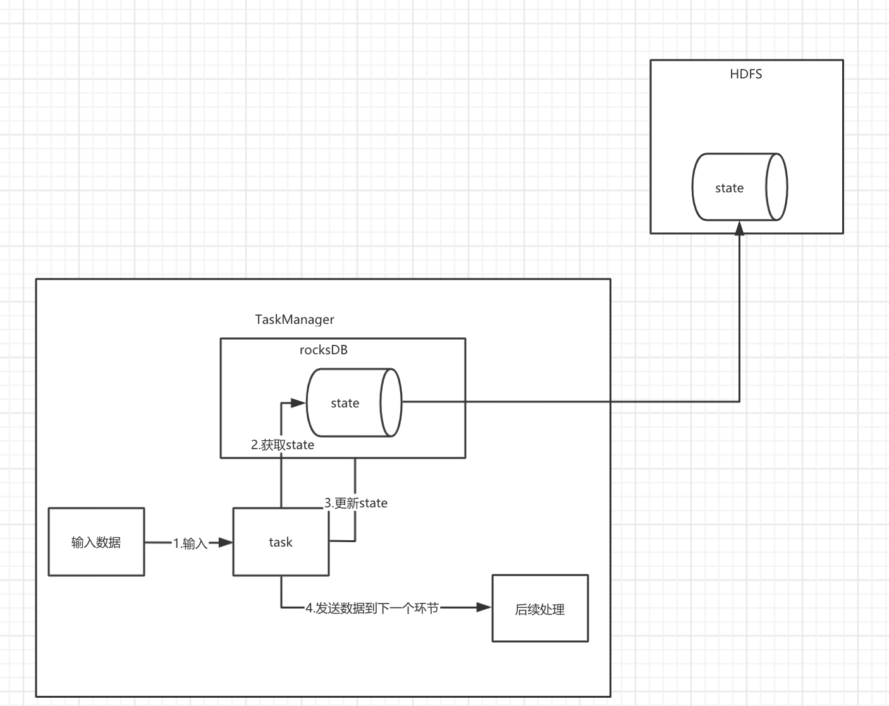Select the 后续处理 box

540,608
